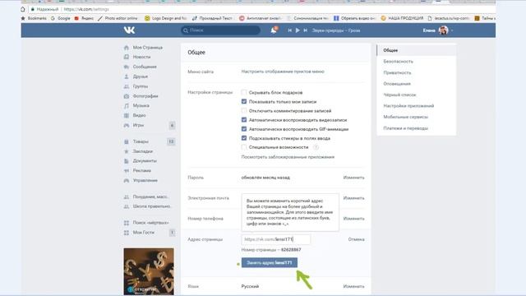Image resolution: width=526 pixels, height=296 pixels.
Task: Open Музыка in sidebar
Action: point(141,105)
